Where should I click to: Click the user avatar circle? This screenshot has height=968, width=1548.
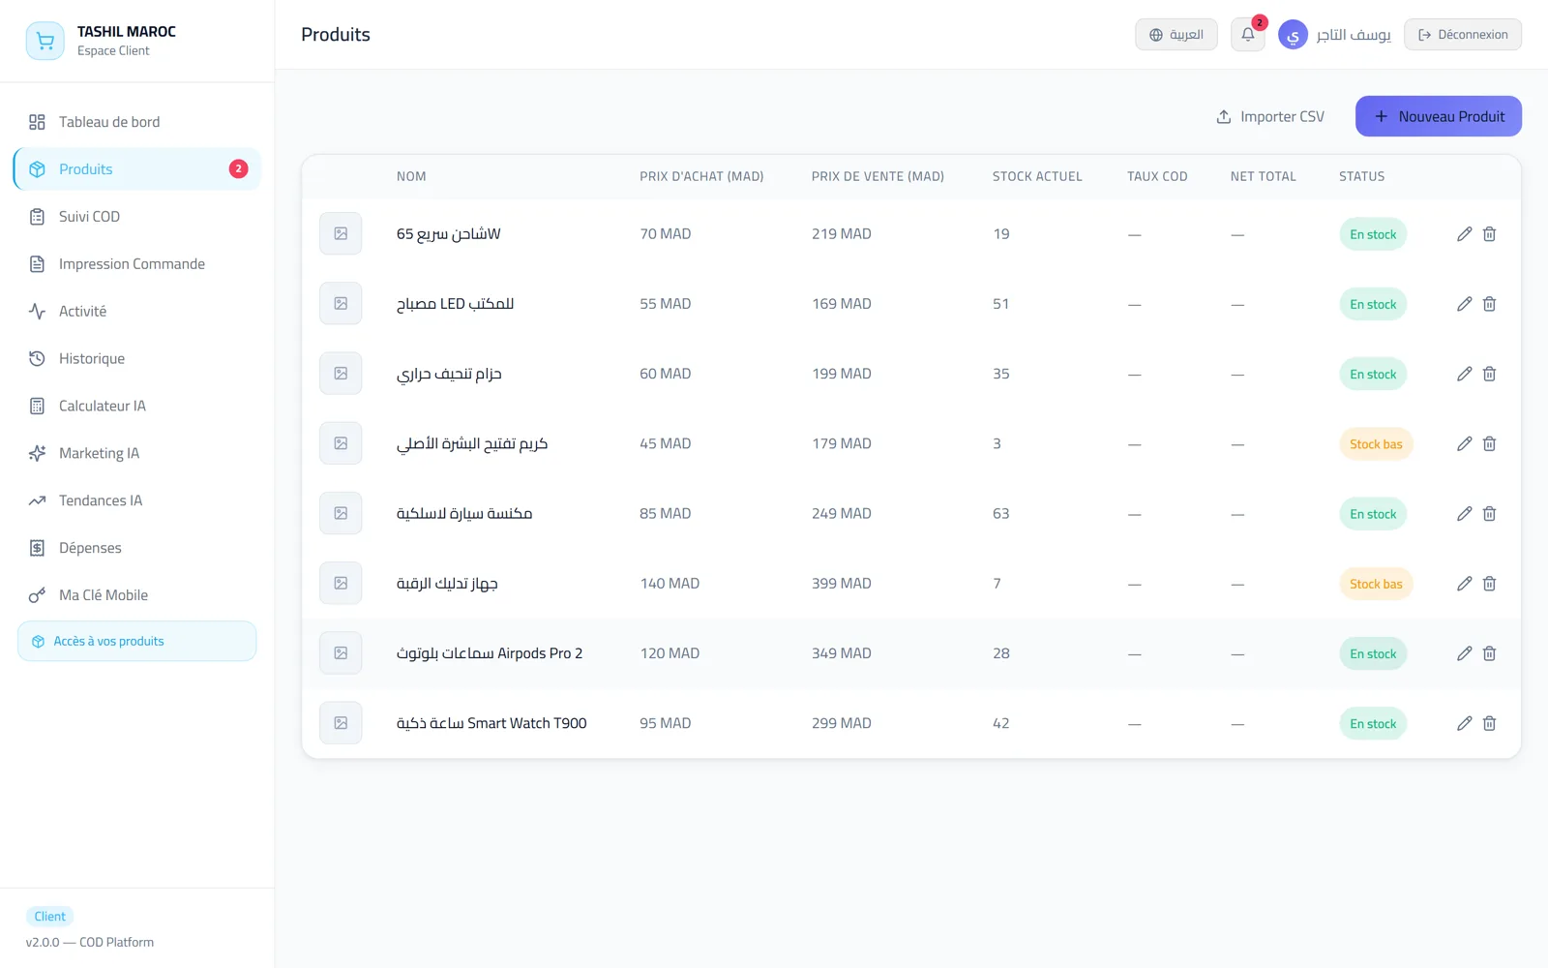click(x=1293, y=35)
